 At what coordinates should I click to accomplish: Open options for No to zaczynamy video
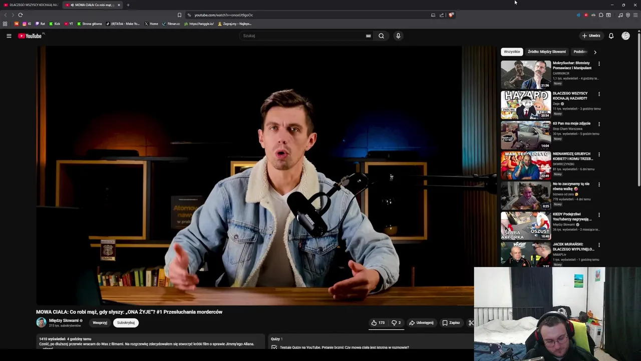coord(599,185)
